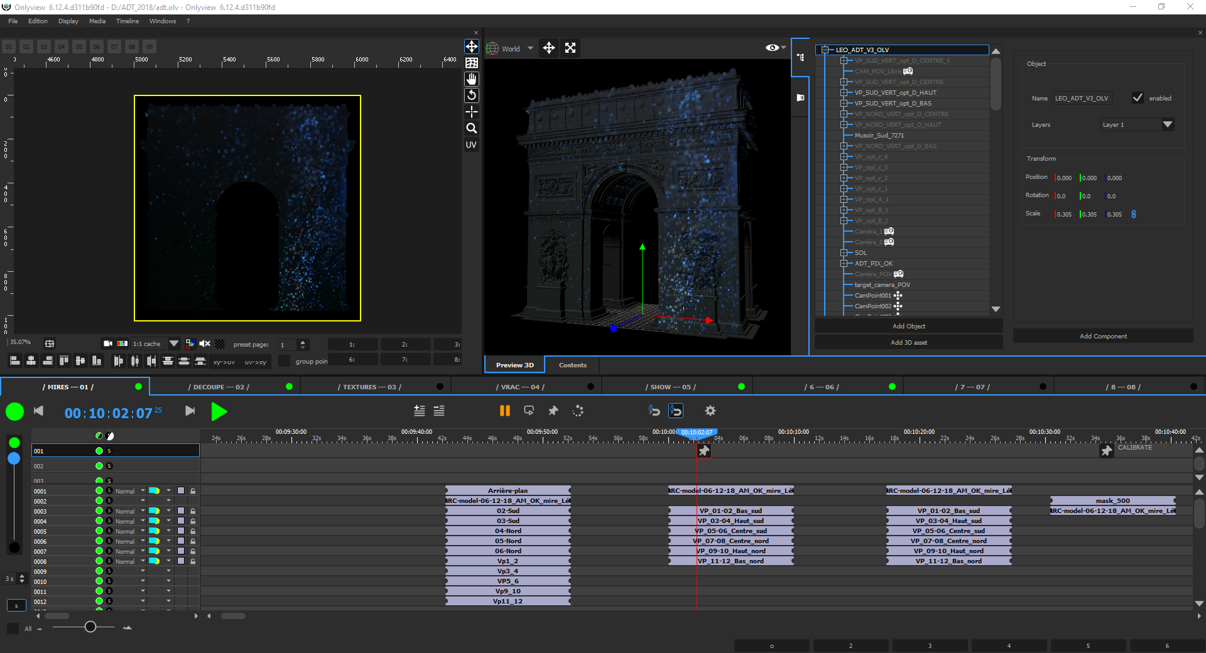Image resolution: width=1206 pixels, height=653 pixels.
Task: Select the grid warp tool icon
Action: [471, 63]
